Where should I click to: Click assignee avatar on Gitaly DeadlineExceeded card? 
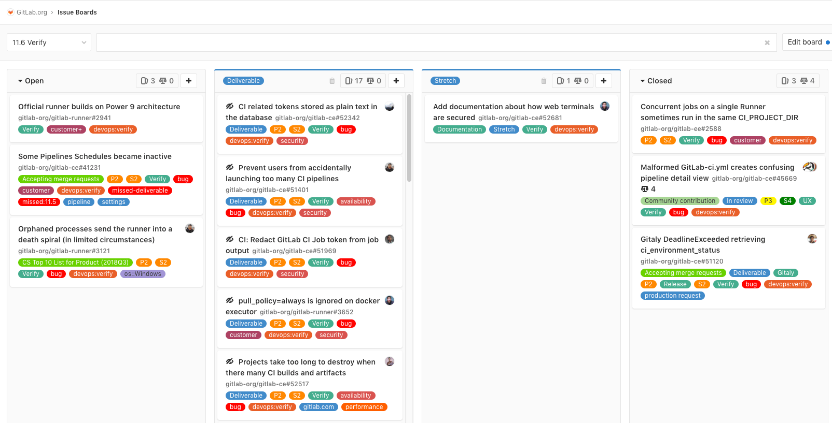pyautogui.click(x=812, y=239)
